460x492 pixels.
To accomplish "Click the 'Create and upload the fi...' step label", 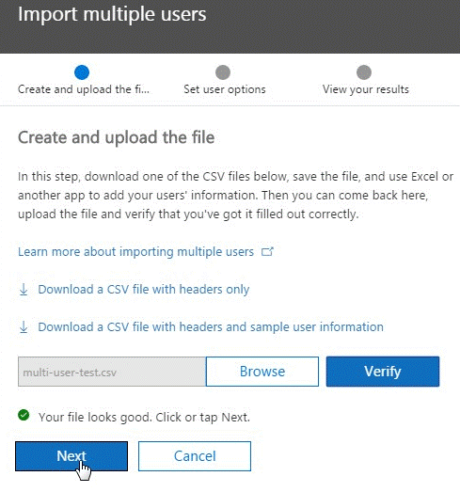I will (x=84, y=89).
